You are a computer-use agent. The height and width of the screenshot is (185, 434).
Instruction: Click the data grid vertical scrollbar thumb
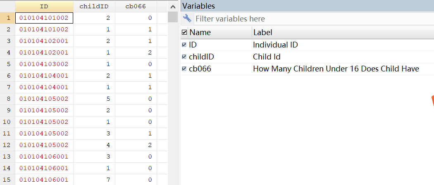pyautogui.click(x=173, y=17)
